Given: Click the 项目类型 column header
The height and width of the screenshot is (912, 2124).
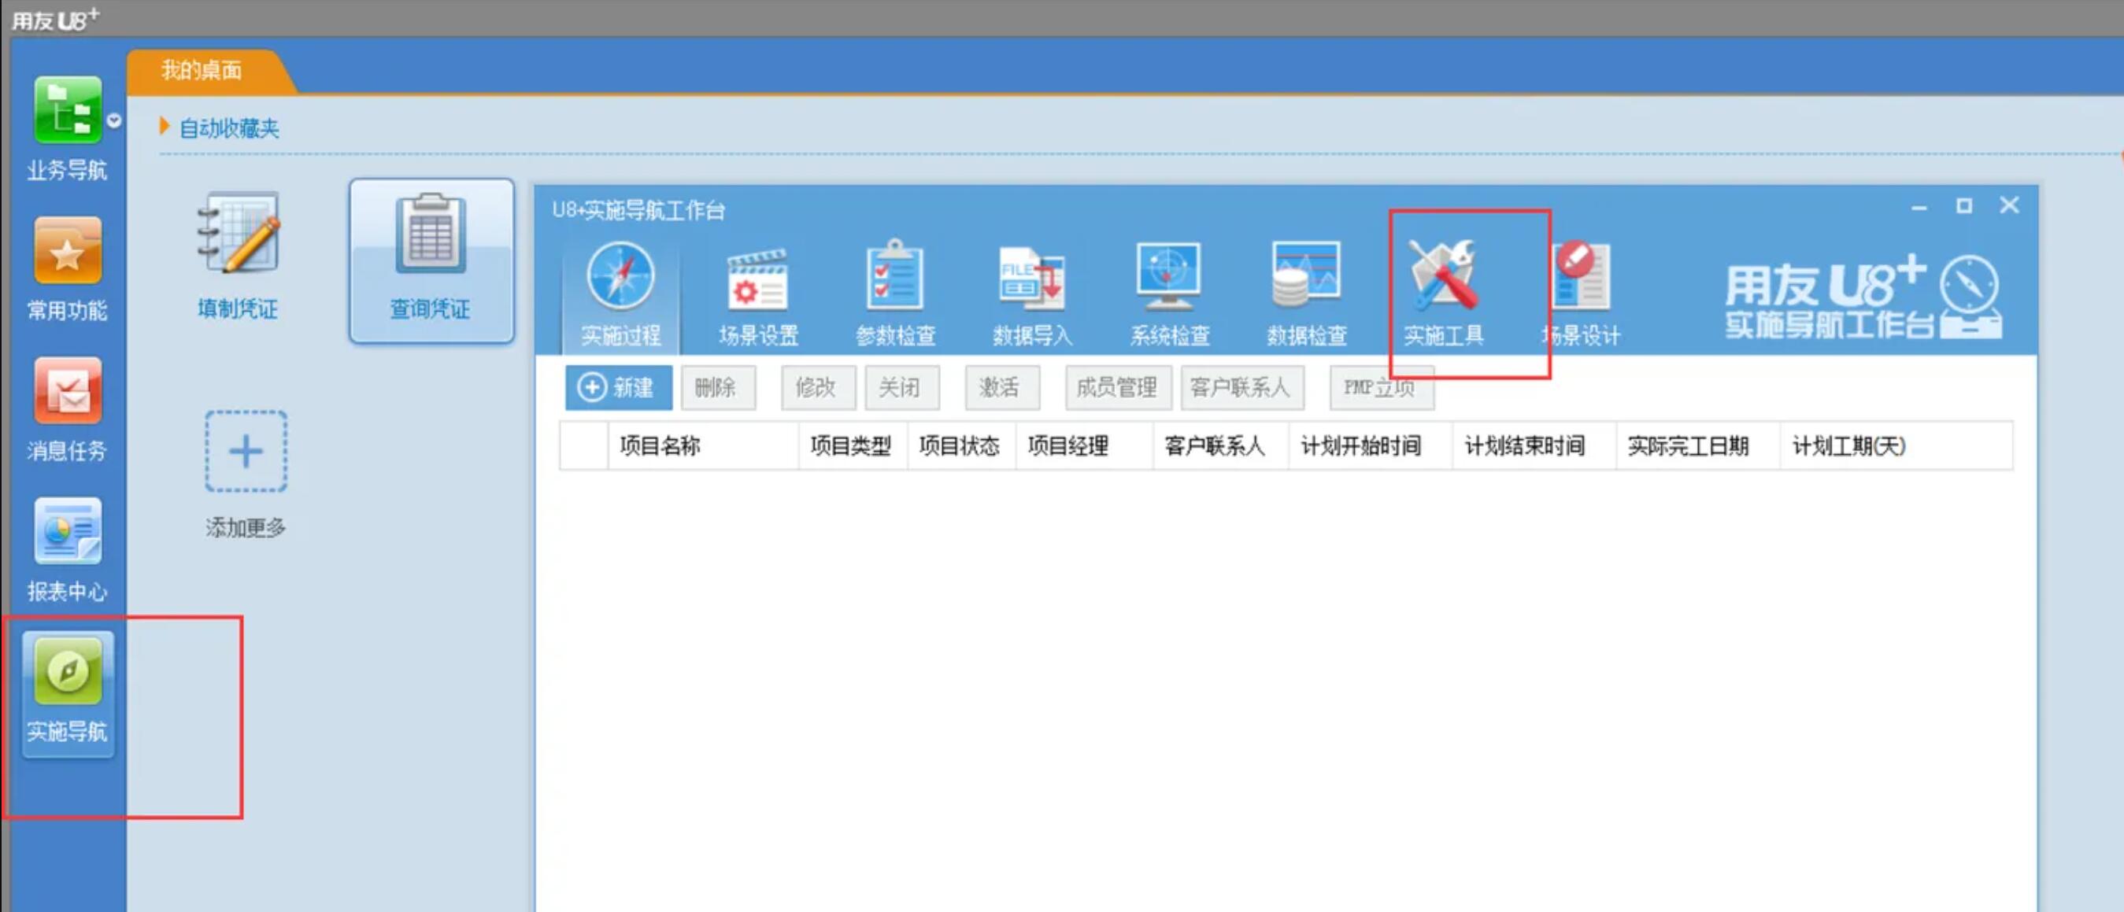Looking at the screenshot, I should click(853, 445).
